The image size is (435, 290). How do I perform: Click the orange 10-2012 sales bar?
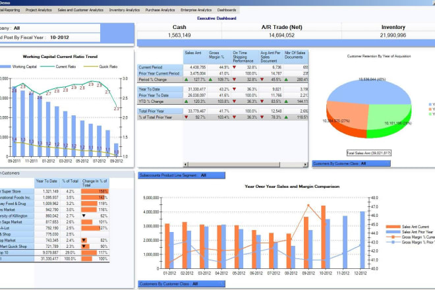323,237
